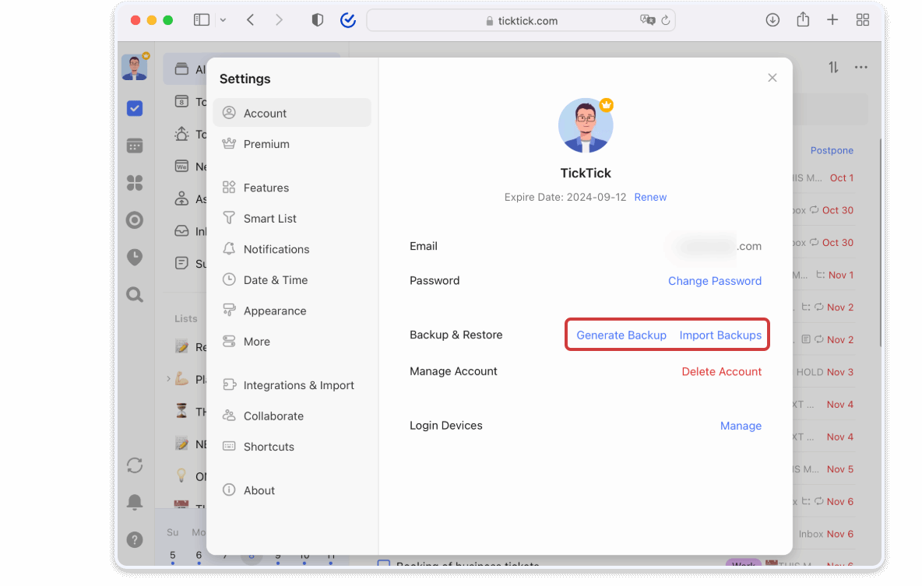Expand the Plans list in the sidebar

[168, 379]
